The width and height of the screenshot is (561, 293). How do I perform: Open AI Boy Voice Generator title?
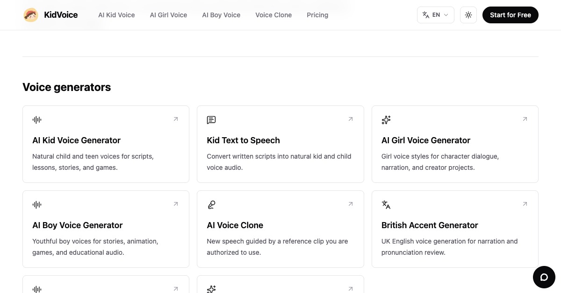click(77, 225)
